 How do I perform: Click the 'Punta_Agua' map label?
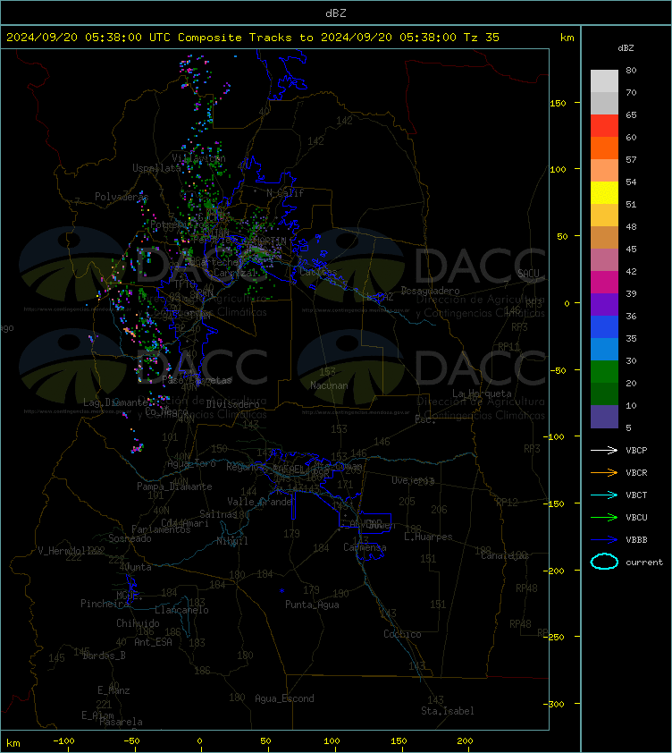(312, 605)
